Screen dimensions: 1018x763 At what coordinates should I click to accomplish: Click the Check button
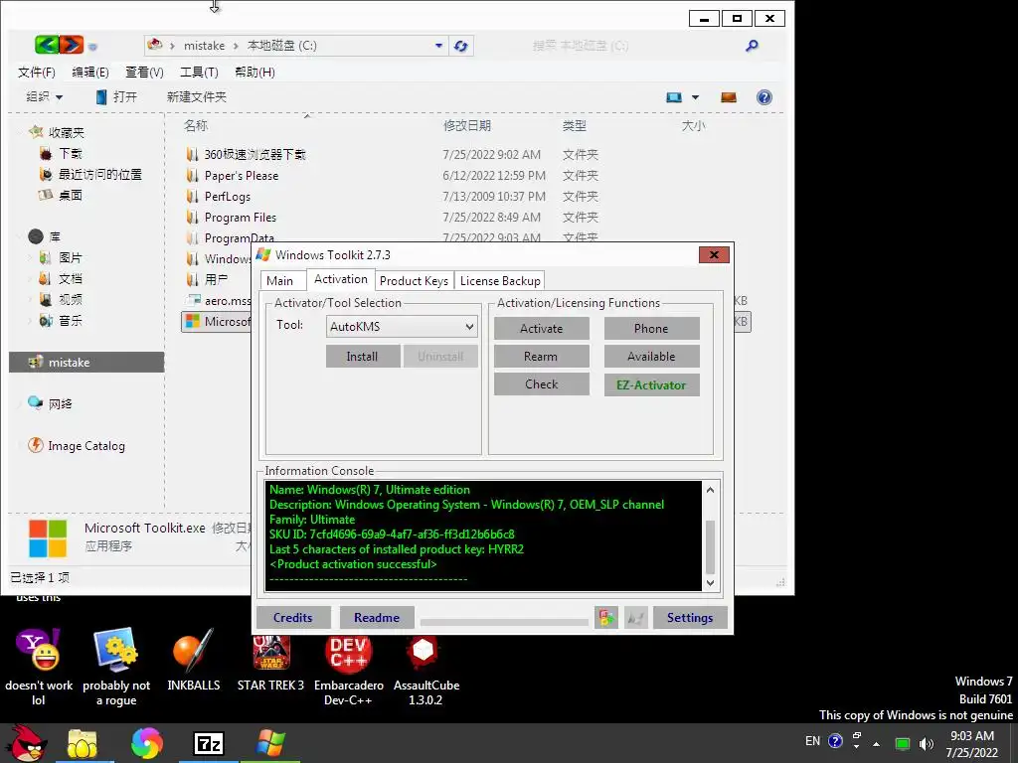click(542, 384)
